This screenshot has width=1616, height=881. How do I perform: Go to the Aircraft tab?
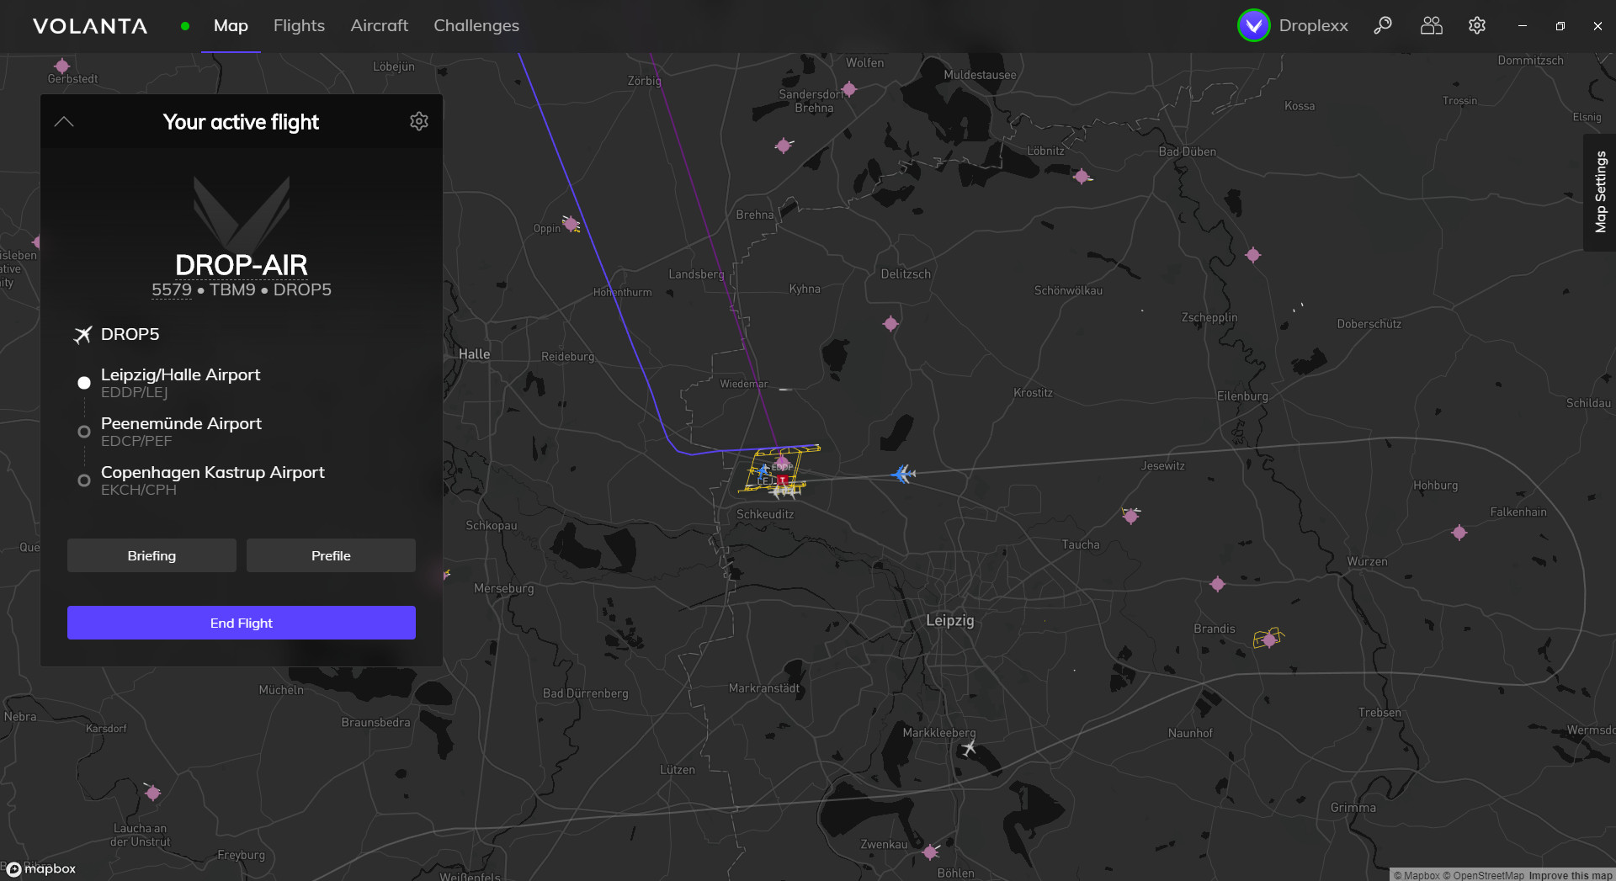380,26
